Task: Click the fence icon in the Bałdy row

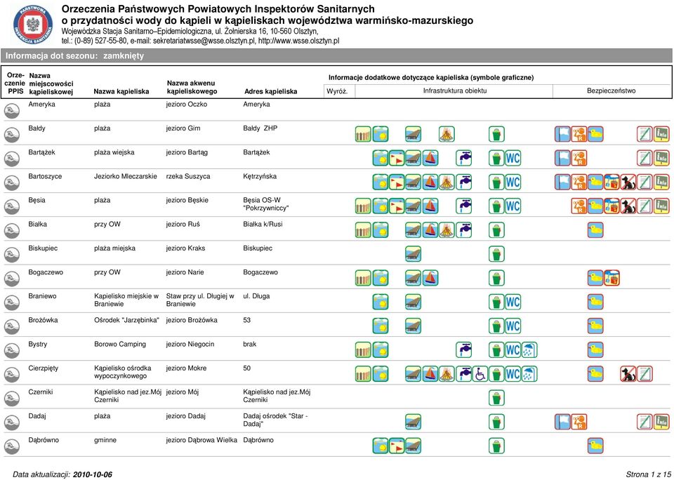Action: click(x=363, y=134)
